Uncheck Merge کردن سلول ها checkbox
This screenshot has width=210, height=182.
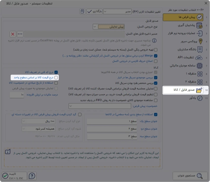[x=156, y=56]
